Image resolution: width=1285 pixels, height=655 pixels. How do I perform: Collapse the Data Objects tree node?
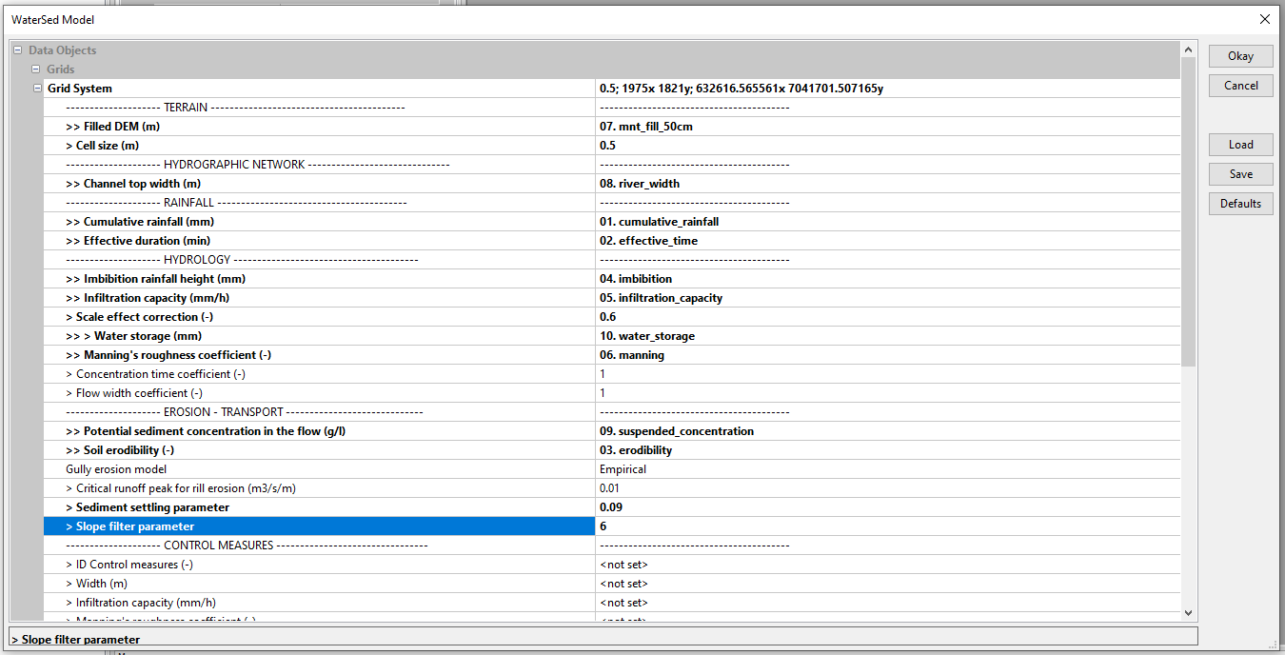click(x=18, y=50)
